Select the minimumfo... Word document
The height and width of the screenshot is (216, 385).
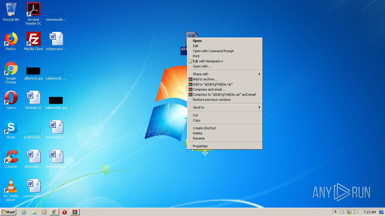pyautogui.click(x=33, y=159)
